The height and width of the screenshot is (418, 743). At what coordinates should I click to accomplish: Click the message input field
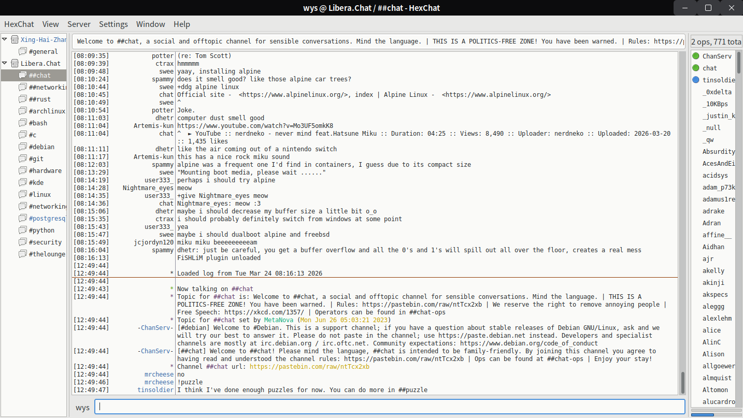click(390, 407)
